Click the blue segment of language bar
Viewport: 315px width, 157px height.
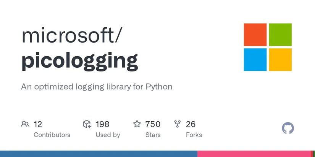tap(99, 154)
